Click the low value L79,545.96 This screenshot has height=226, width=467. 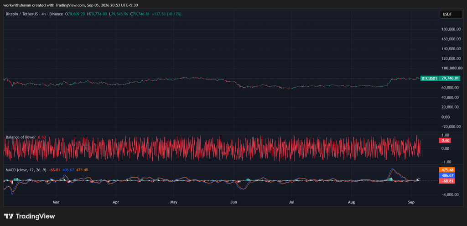[119, 14]
